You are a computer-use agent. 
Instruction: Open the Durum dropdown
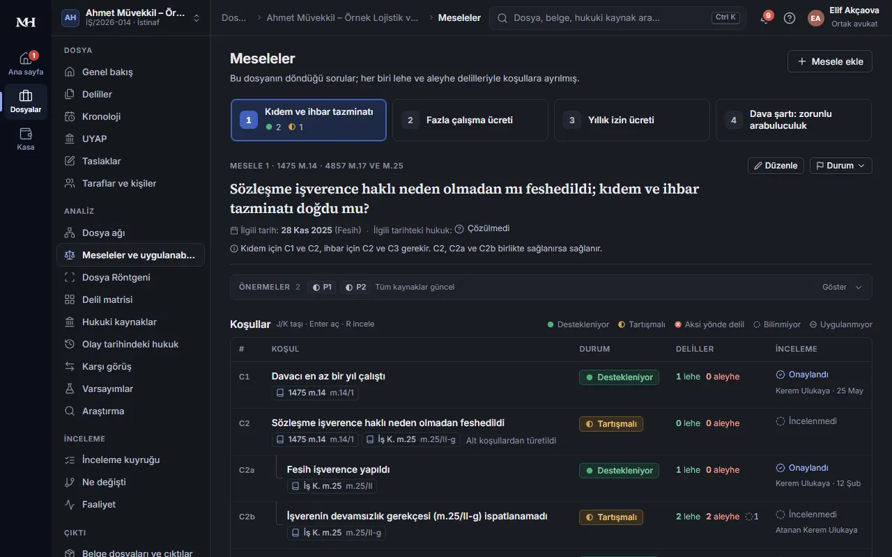(x=840, y=166)
